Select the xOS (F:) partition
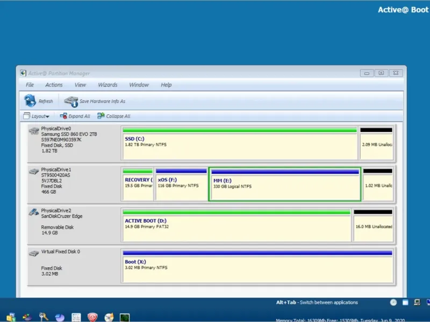Screen dimensions: 430x322 181,184
